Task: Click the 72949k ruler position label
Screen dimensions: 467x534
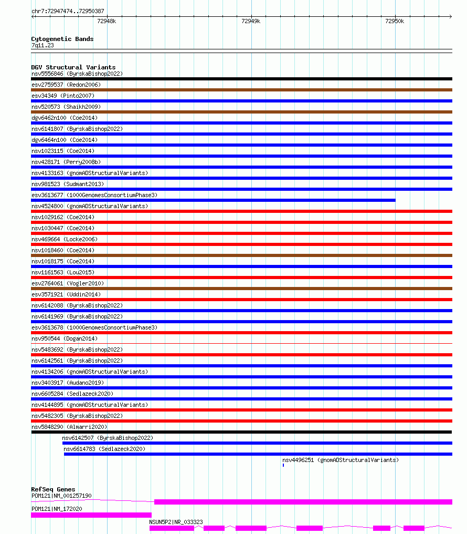Action: tap(251, 21)
